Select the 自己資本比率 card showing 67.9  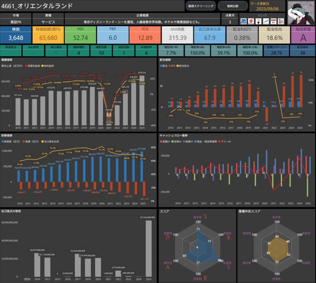point(210,35)
